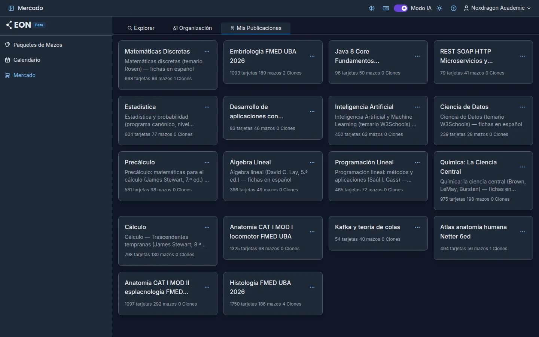Open the Kafka y teoría de colas title

tap(368, 227)
